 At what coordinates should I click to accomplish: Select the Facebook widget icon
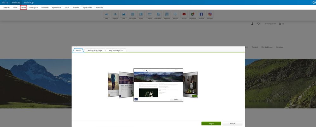coord(201,14)
